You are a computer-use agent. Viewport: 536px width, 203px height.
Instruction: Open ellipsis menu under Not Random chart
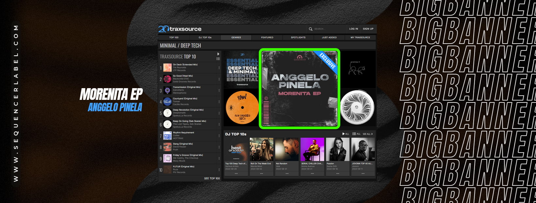pyautogui.click(x=287, y=174)
